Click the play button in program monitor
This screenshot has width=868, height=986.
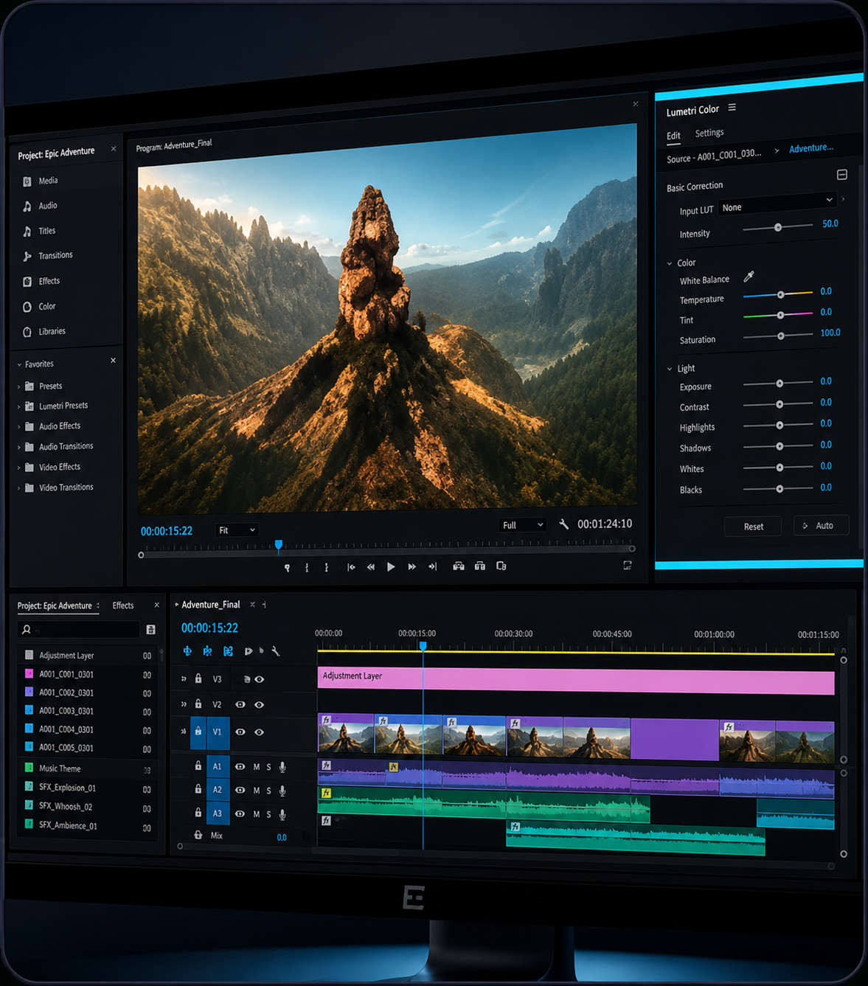point(391,567)
